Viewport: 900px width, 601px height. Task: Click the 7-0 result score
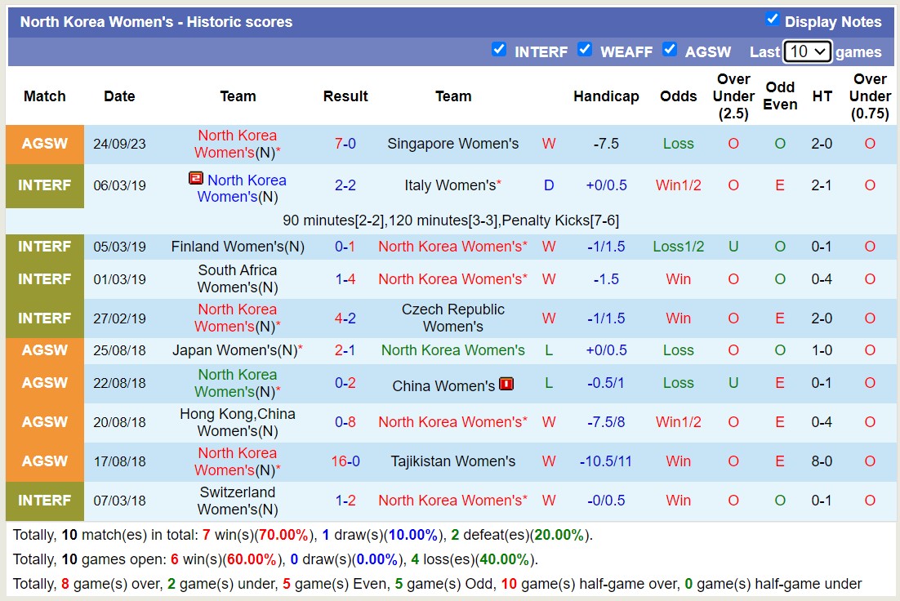tap(345, 144)
